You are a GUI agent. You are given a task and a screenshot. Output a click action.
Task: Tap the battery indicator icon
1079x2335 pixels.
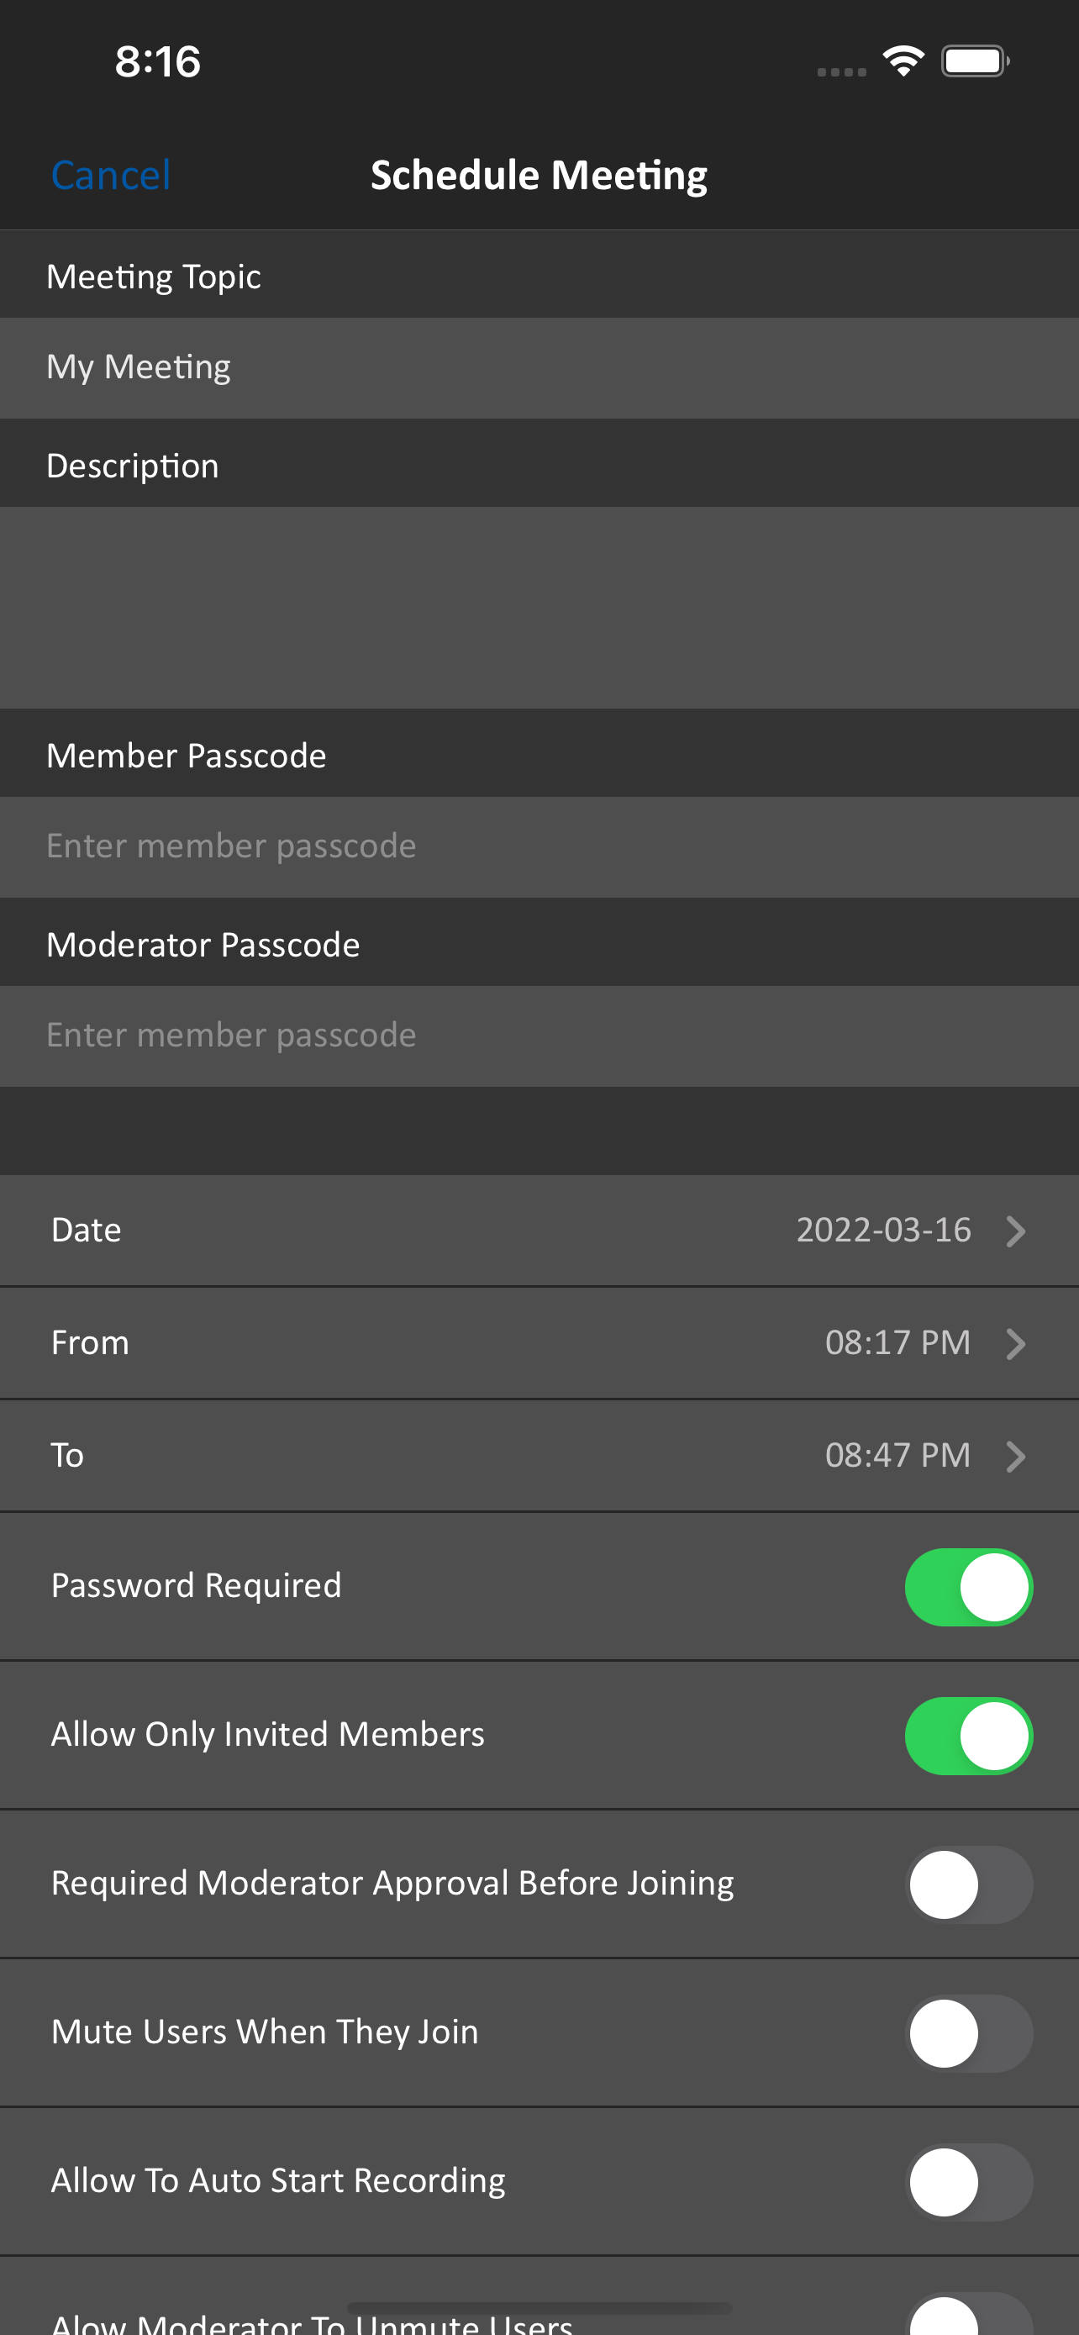[975, 61]
